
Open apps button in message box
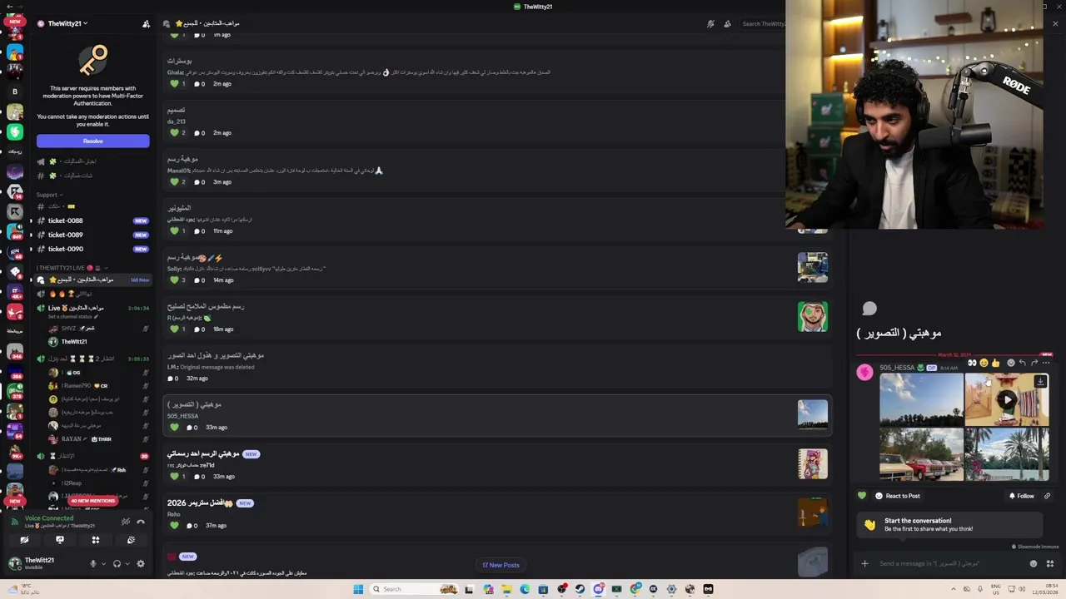point(1049,563)
